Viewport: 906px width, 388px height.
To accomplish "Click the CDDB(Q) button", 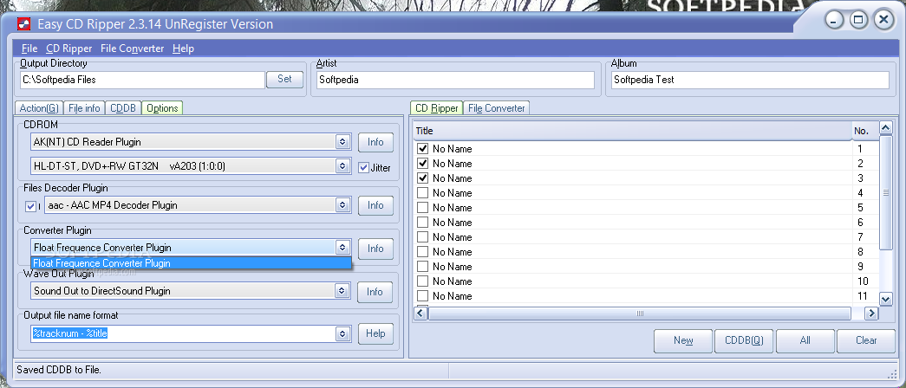I will click(x=744, y=340).
